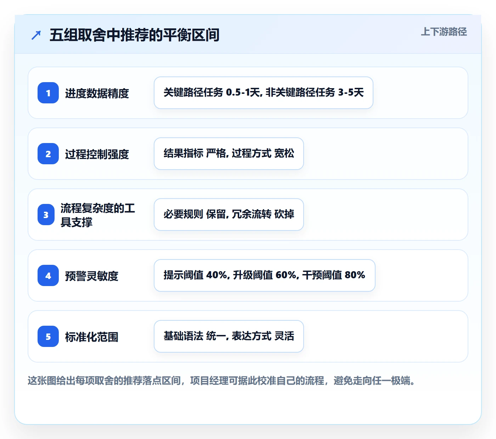Click the arrow icon beside the title
Viewport: 496px width, 439px height.
click(x=36, y=35)
